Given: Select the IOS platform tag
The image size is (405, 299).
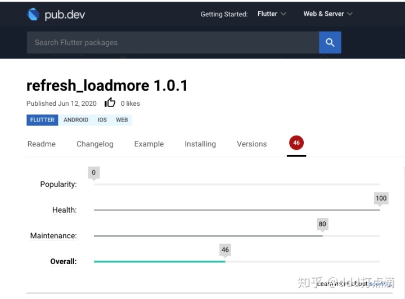Looking at the screenshot, I should [102, 120].
